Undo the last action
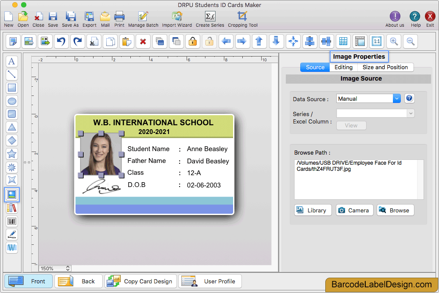This screenshot has height=293, width=439. coord(61,42)
